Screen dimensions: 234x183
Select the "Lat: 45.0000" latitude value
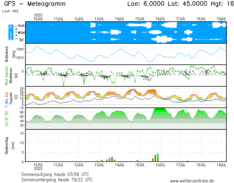187,4
